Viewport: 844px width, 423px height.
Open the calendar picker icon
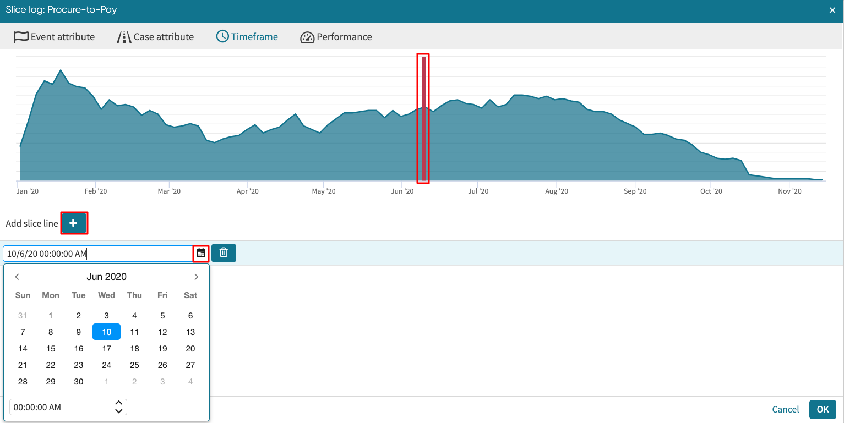pos(201,253)
